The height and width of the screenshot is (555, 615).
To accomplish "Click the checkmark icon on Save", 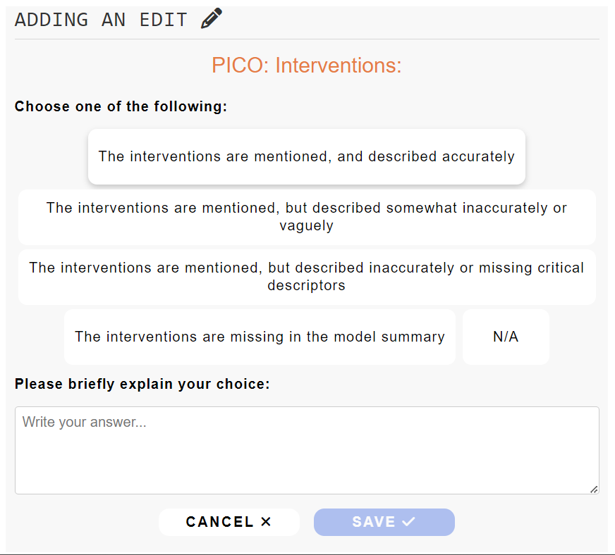I will pyautogui.click(x=408, y=522).
